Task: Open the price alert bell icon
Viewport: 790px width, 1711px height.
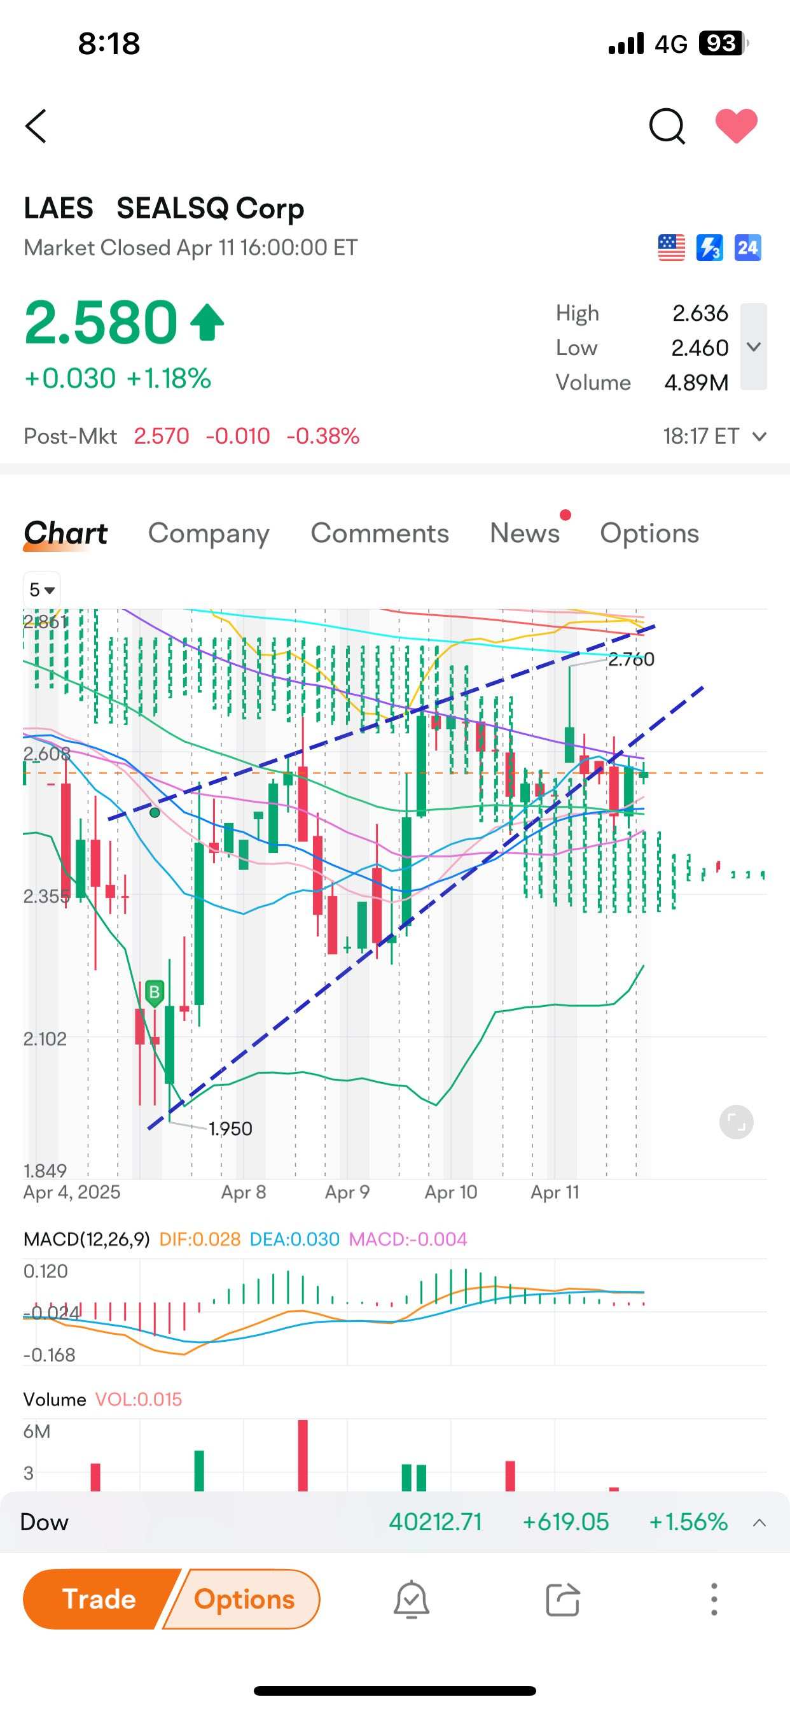Action: [x=412, y=1600]
